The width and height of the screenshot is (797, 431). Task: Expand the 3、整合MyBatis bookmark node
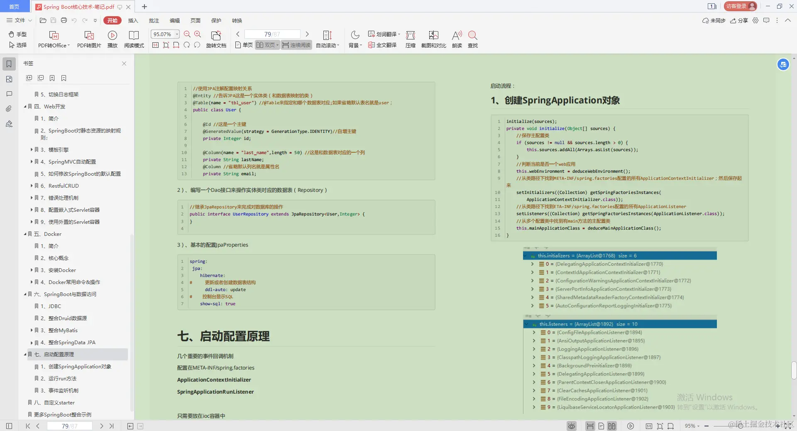click(x=32, y=330)
